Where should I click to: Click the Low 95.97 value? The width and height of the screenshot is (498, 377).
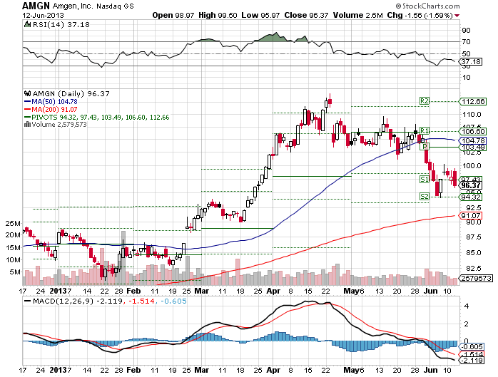pyautogui.click(x=260, y=15)
